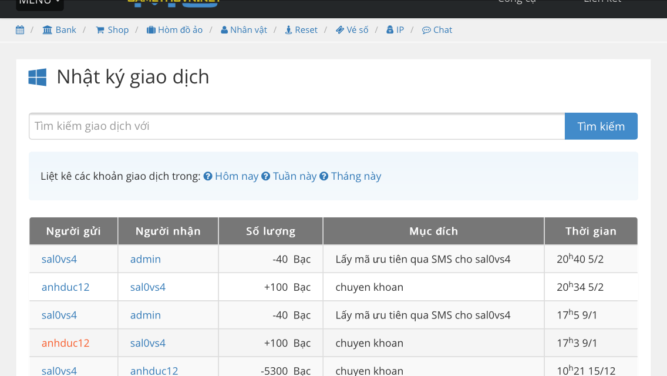Go to Nhân vật character page
Viewport: 667px width, 376px height.
click(x=244, y=30)
